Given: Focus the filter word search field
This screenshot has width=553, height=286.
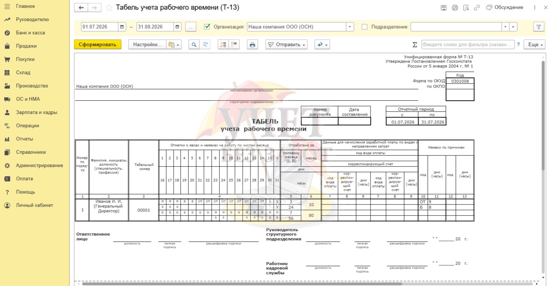Looking at the screenshot, I should (468, 45).
